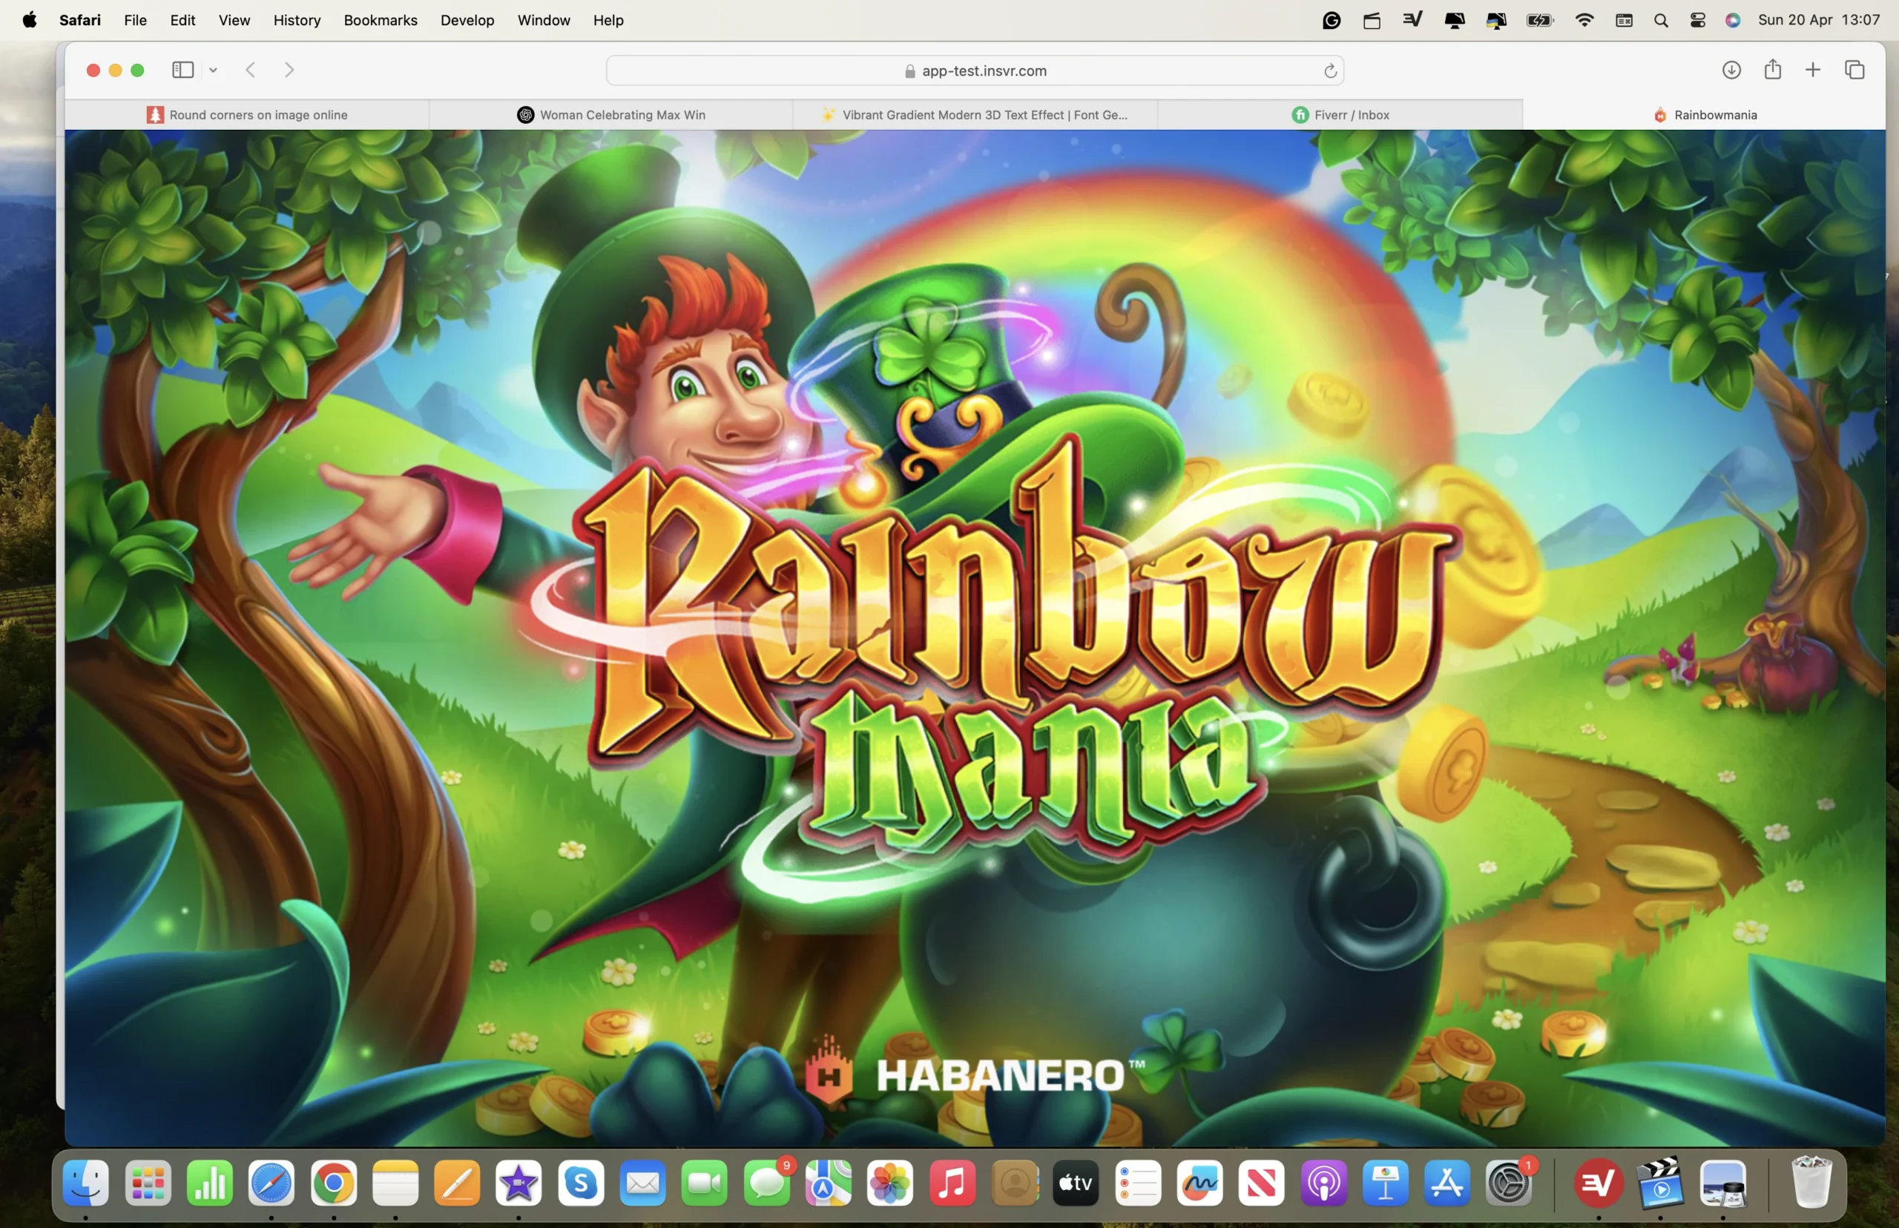1899x1228 pixels.
Task: Select the Rainbowmania tab
Action: [x=1705, y=115]
